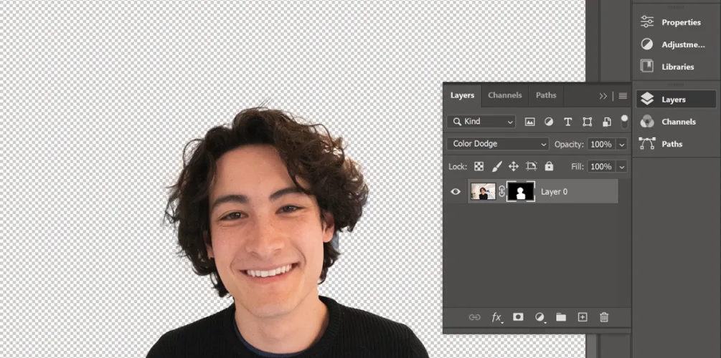721x358 pixels.
Task: Expand the Opacity slider dropdown arrow
Action: [621, 145]
